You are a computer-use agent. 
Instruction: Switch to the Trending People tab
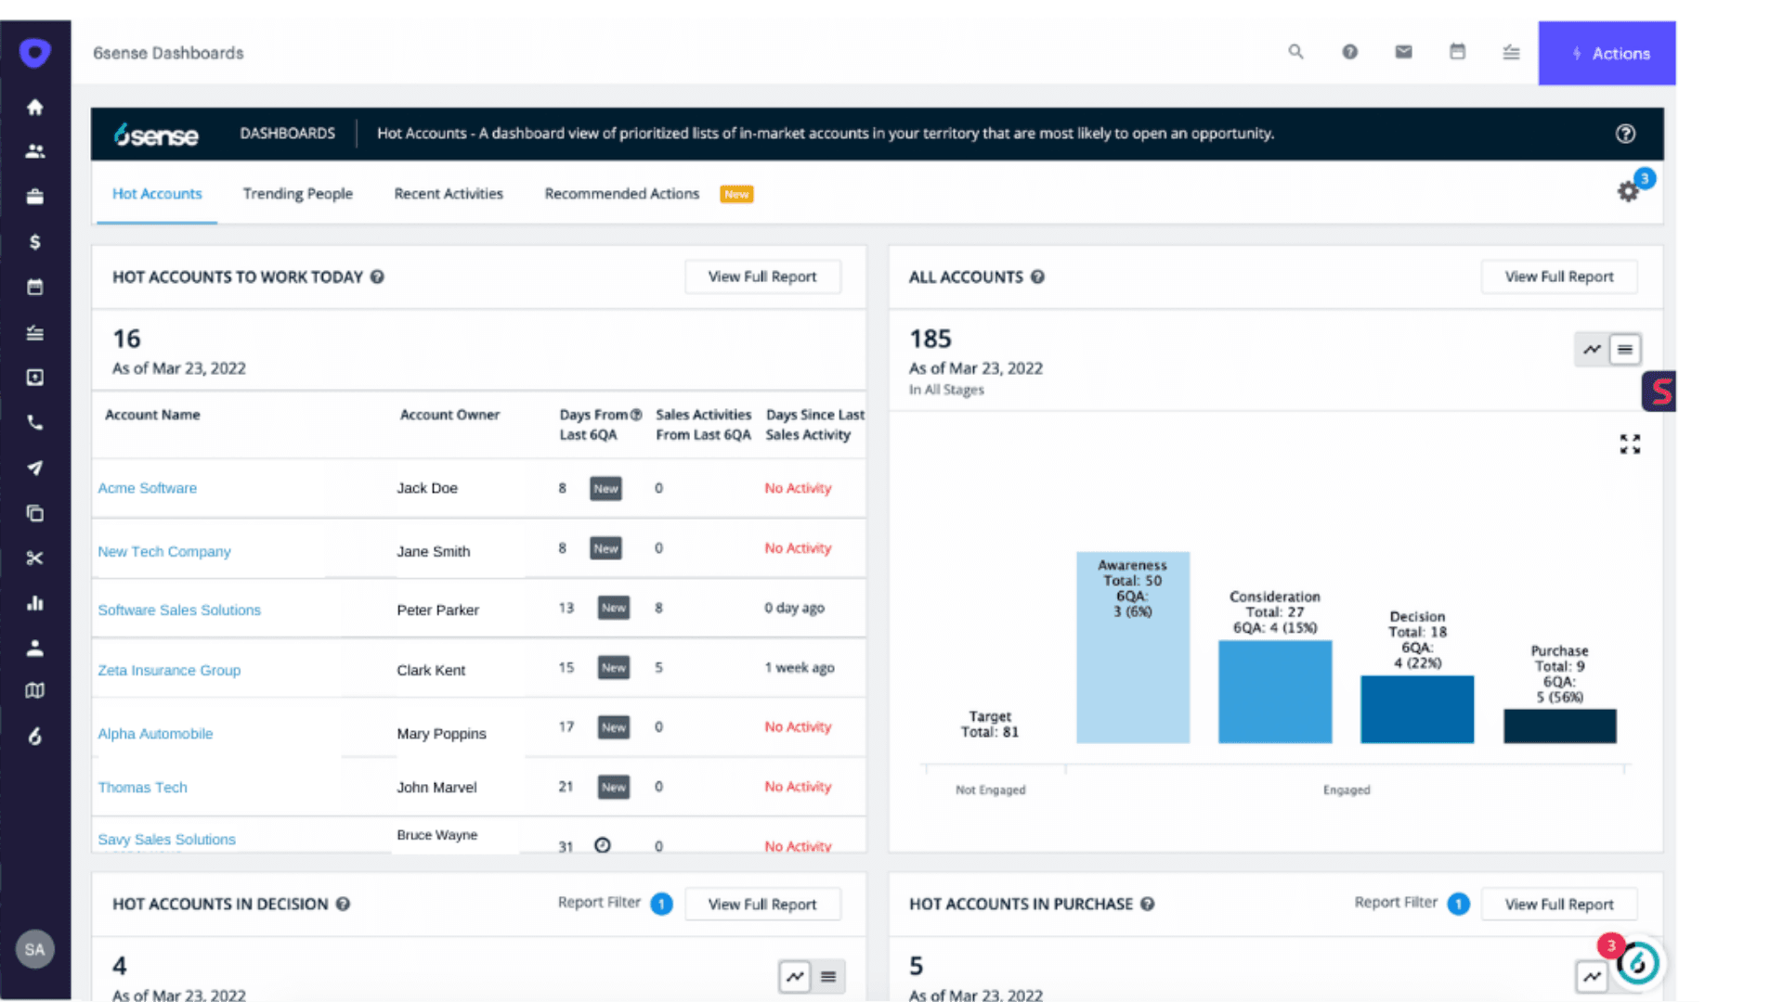coord(297,194)
